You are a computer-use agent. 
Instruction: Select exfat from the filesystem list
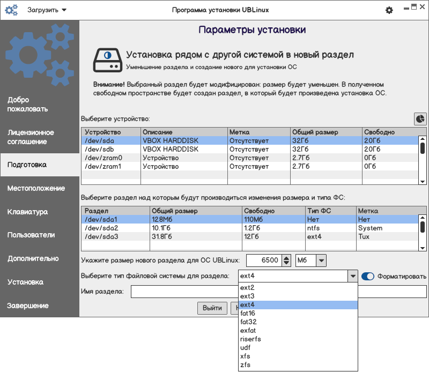[298, 331]
